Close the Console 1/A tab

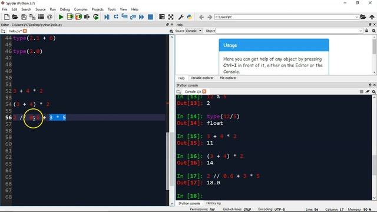(204, 91)
